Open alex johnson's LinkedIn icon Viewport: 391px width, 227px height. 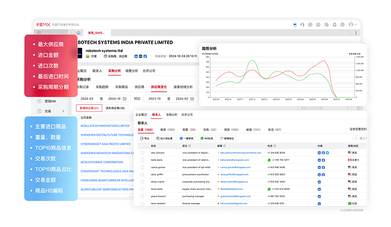(319, 153)
